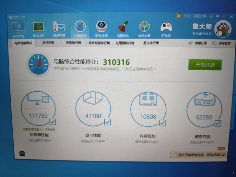
Task: Switch to 显卡排行榜 tab
Action: [151, 43]
